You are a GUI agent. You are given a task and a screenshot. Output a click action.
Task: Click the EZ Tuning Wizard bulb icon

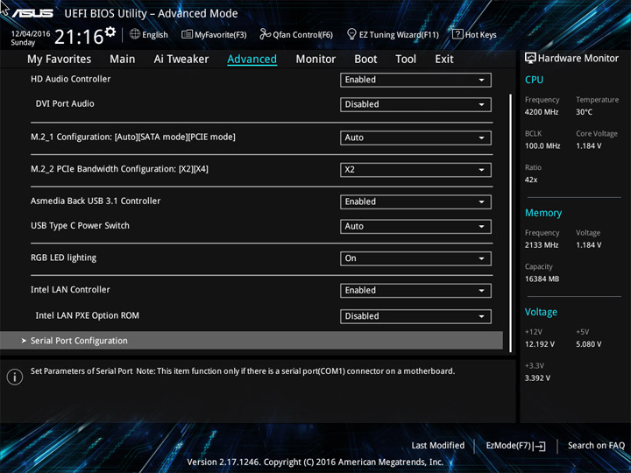pyautogui.click(x=351, y=34)
